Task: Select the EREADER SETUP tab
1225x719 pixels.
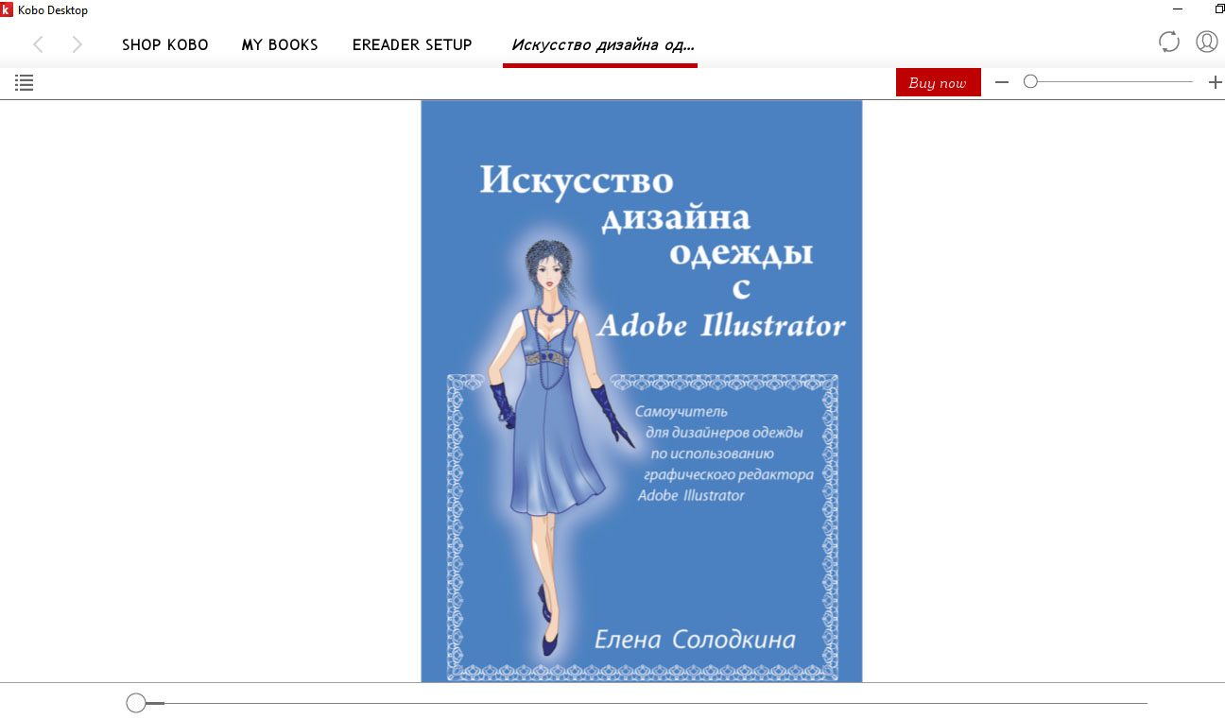Action: point(412,44)
